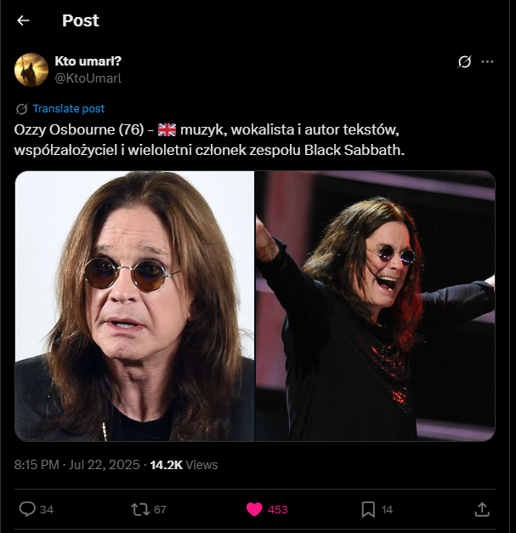
Task: Click the 67 reposts count
Action: point(160,510)
